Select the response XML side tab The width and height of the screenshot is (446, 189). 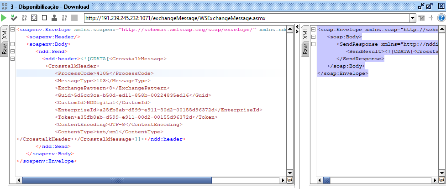point(305,34)
